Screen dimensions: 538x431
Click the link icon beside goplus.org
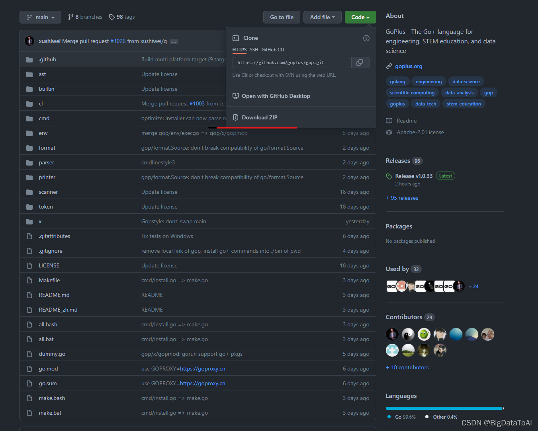pyautogui.click(x=389, y=66)
